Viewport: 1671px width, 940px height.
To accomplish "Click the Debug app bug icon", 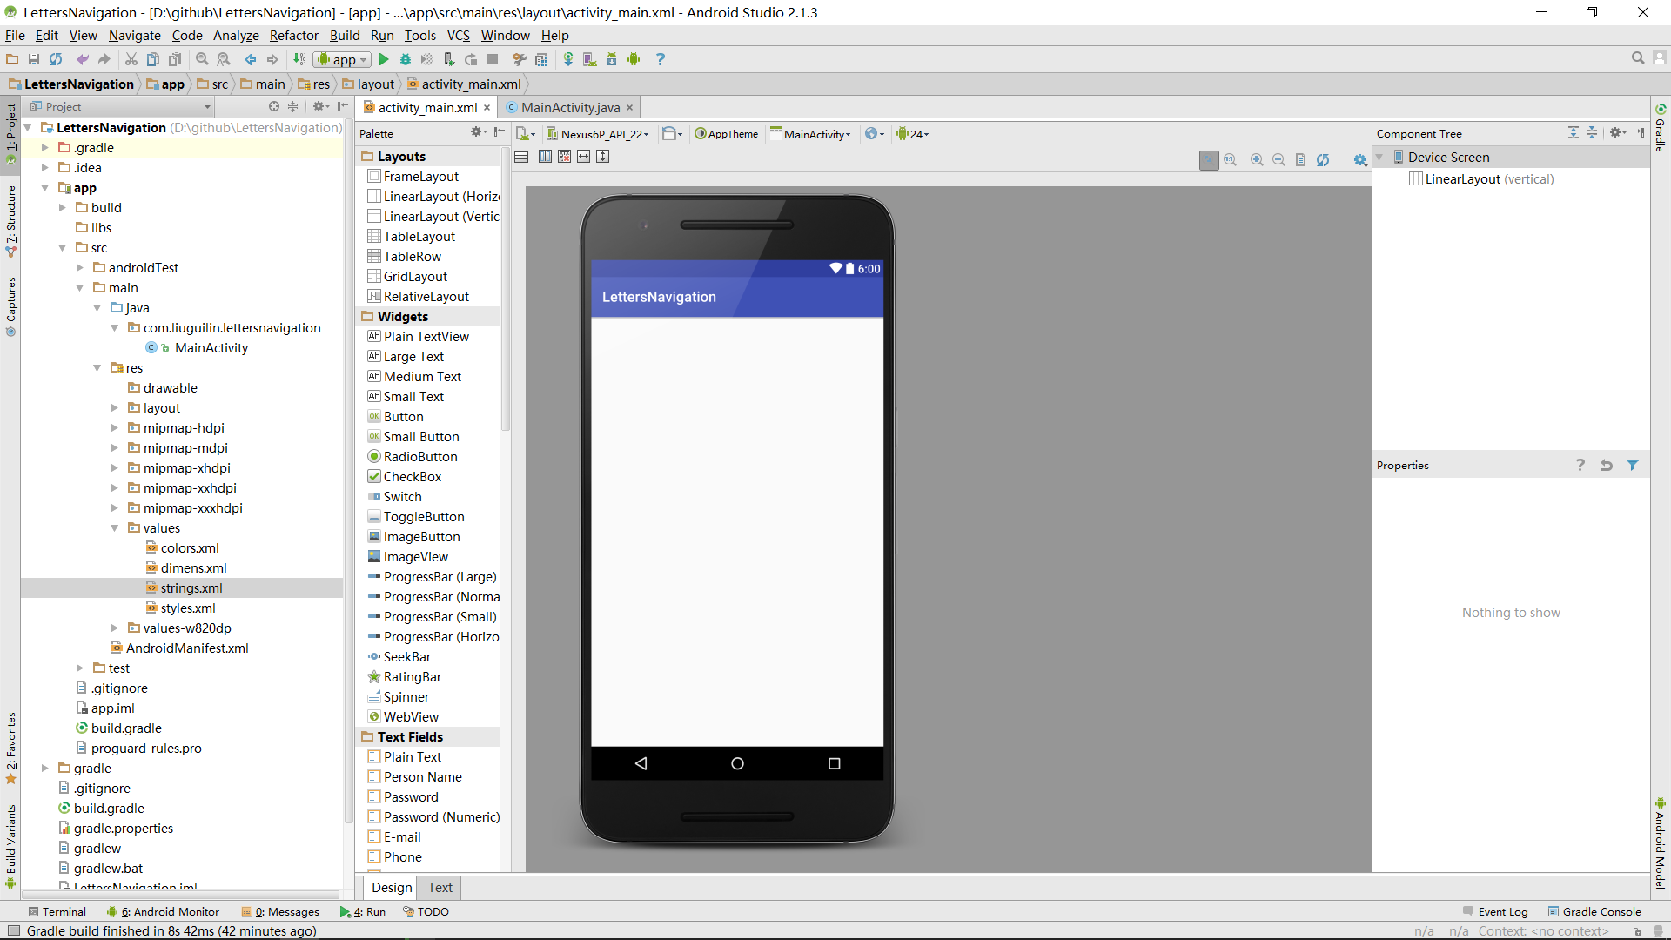I will [406, 59].
